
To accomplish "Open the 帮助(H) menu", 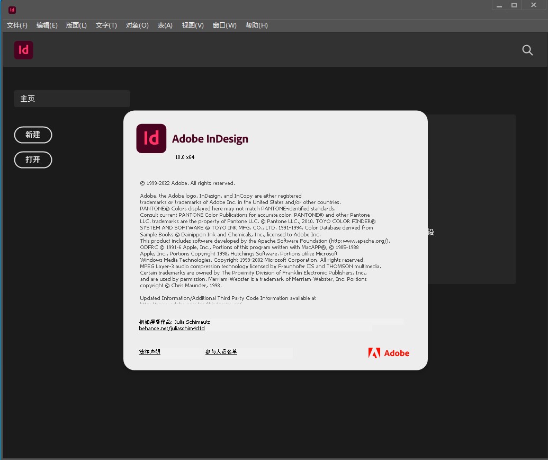I will 257,25.
